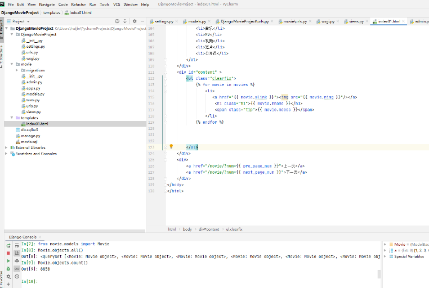This screenshot has width=429, height=288.
Task: Collapse the root DjangoMovieProject node
Action: (7, 28)
